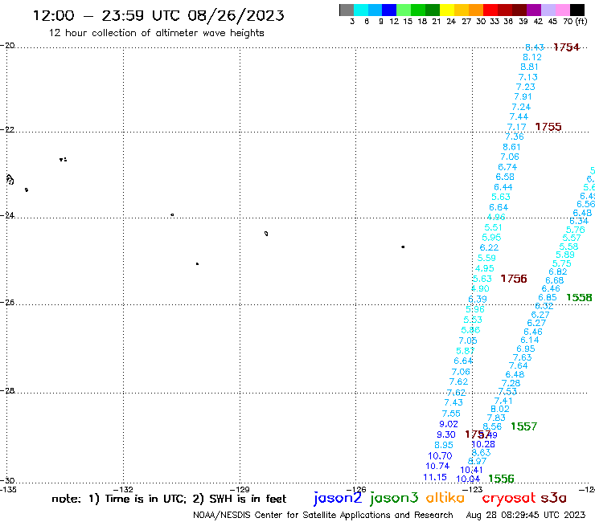Click the cryosat satellite legend label
This screenshot has height=522, width=595.
(x=509, y=498)
